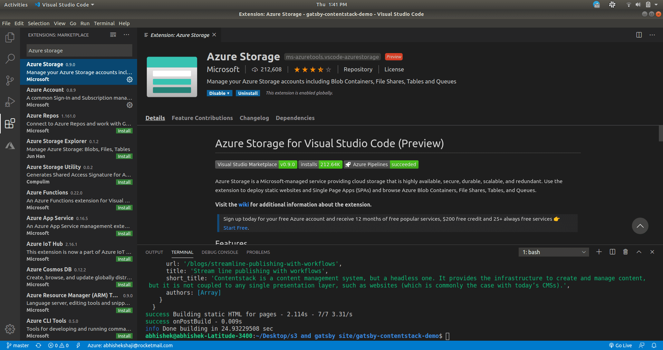The width and height of the screenshot is (663, 350).
Task: Open system volume indicator
Action: pyautogui.click(x=638, y=4)
